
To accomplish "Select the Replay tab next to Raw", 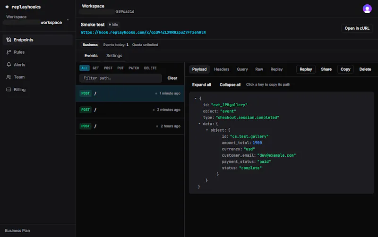I will (x=276, y=69).
